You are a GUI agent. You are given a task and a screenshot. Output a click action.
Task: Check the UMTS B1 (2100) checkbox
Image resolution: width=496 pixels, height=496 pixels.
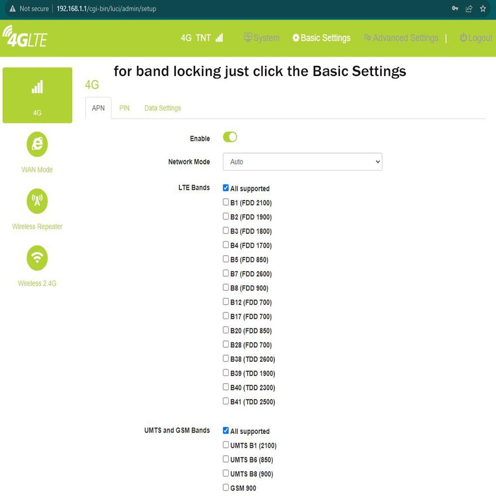click(x=226, y=445)
